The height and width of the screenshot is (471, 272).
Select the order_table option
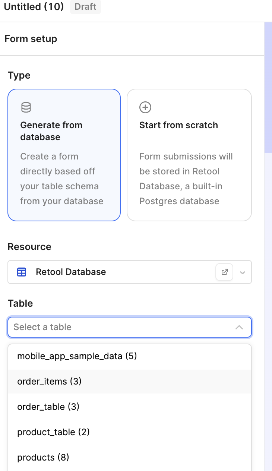pyautogui.click(x=47, y=407)
